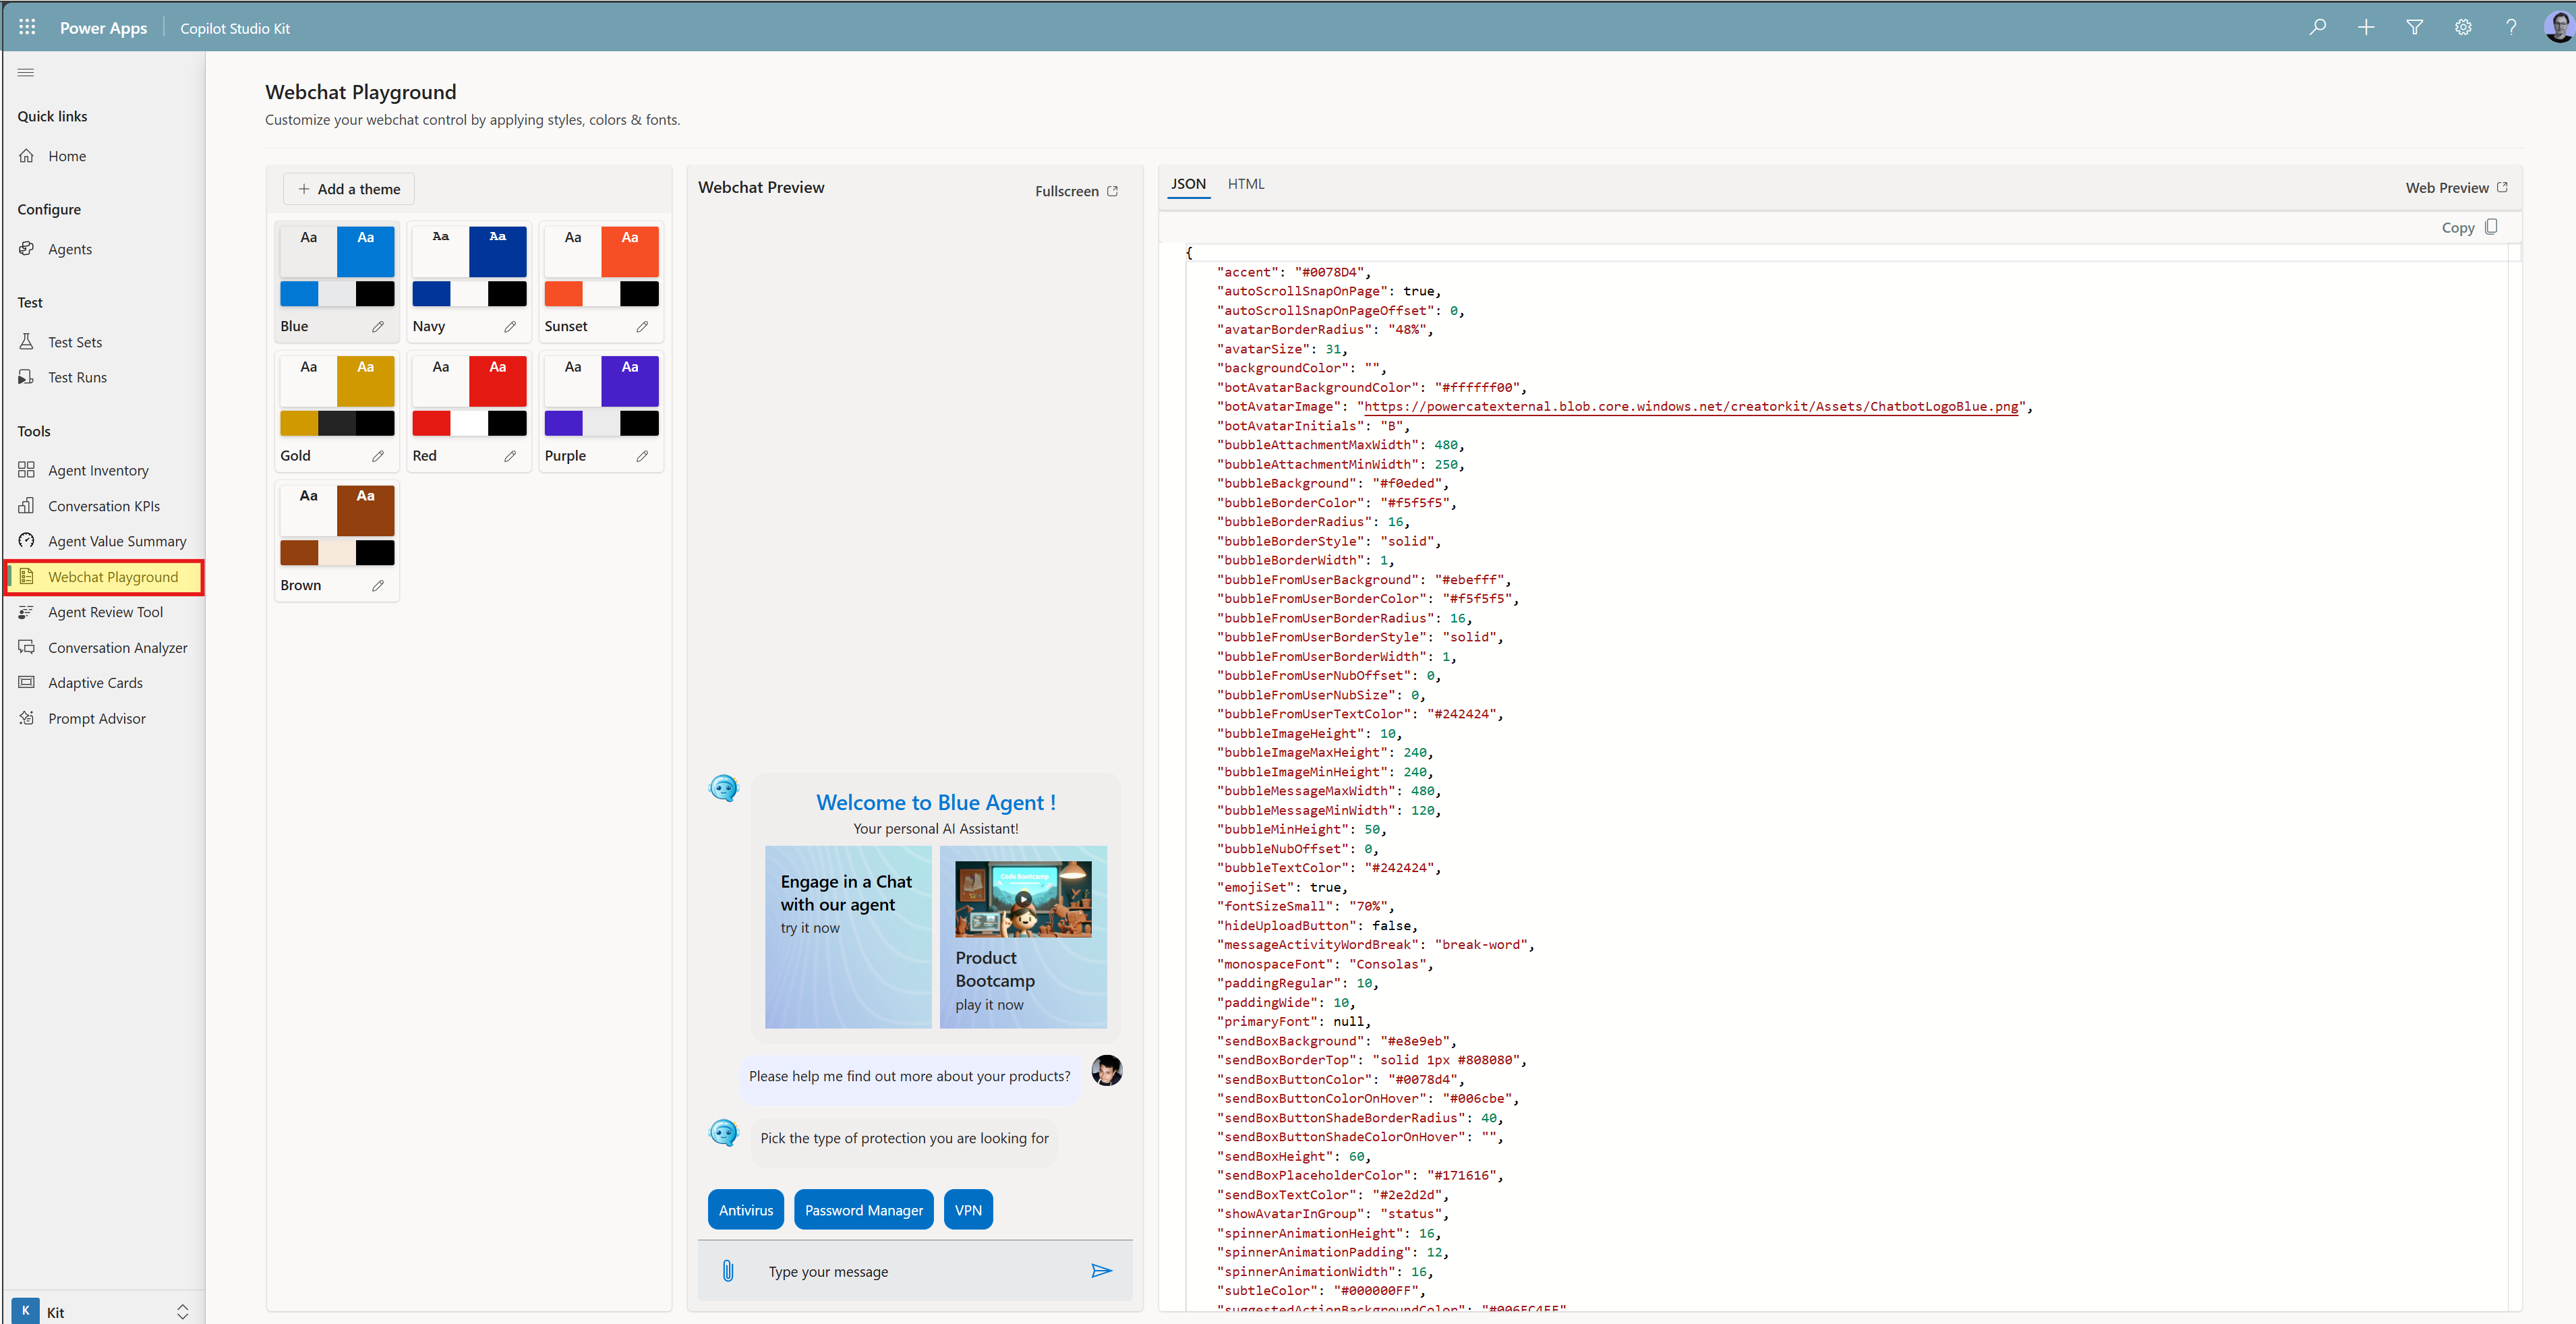This screenshot has width=2576, height=1324.
Task: Open settings gear in header
Action: (2462, 27)
